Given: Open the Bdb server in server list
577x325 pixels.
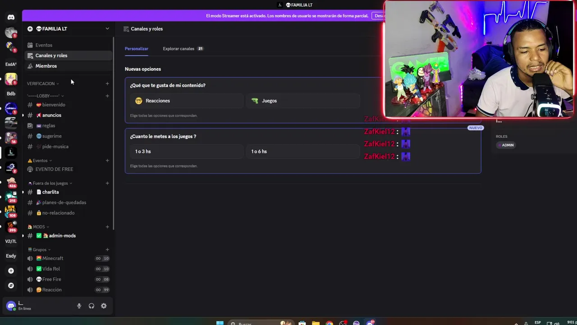Looking at the screenshot, I should pos(11,93).
